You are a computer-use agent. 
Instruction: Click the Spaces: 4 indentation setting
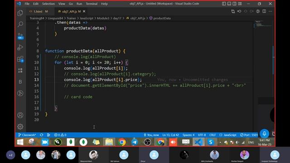click(188, 135)
